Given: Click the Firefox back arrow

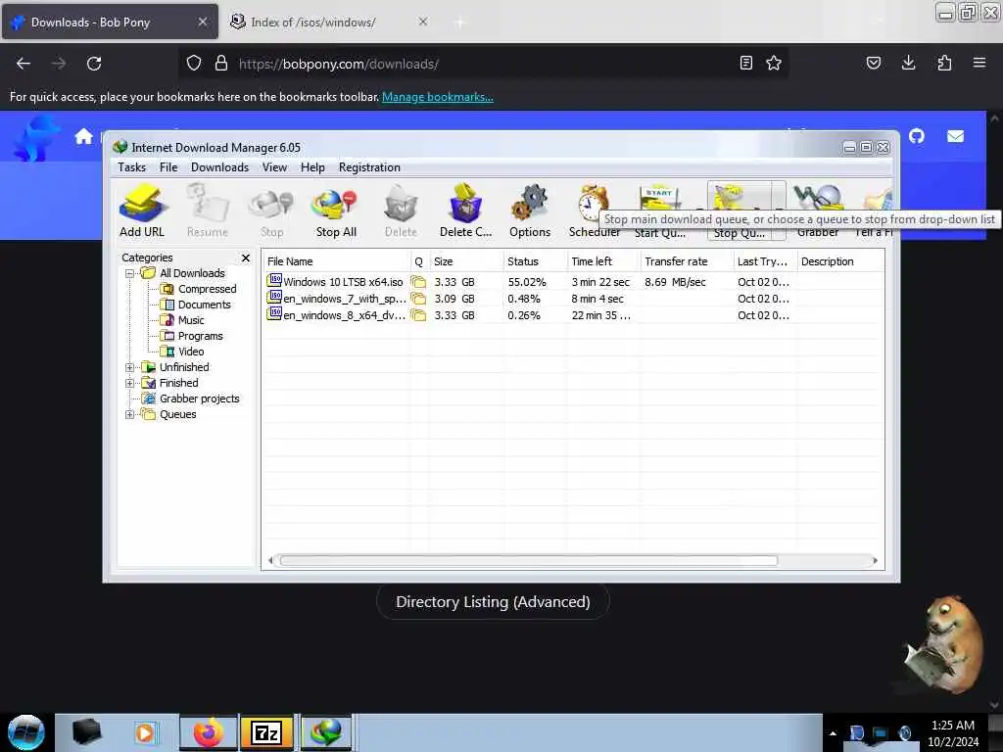Looking at the screenshot, I should [x=24, y=64].
